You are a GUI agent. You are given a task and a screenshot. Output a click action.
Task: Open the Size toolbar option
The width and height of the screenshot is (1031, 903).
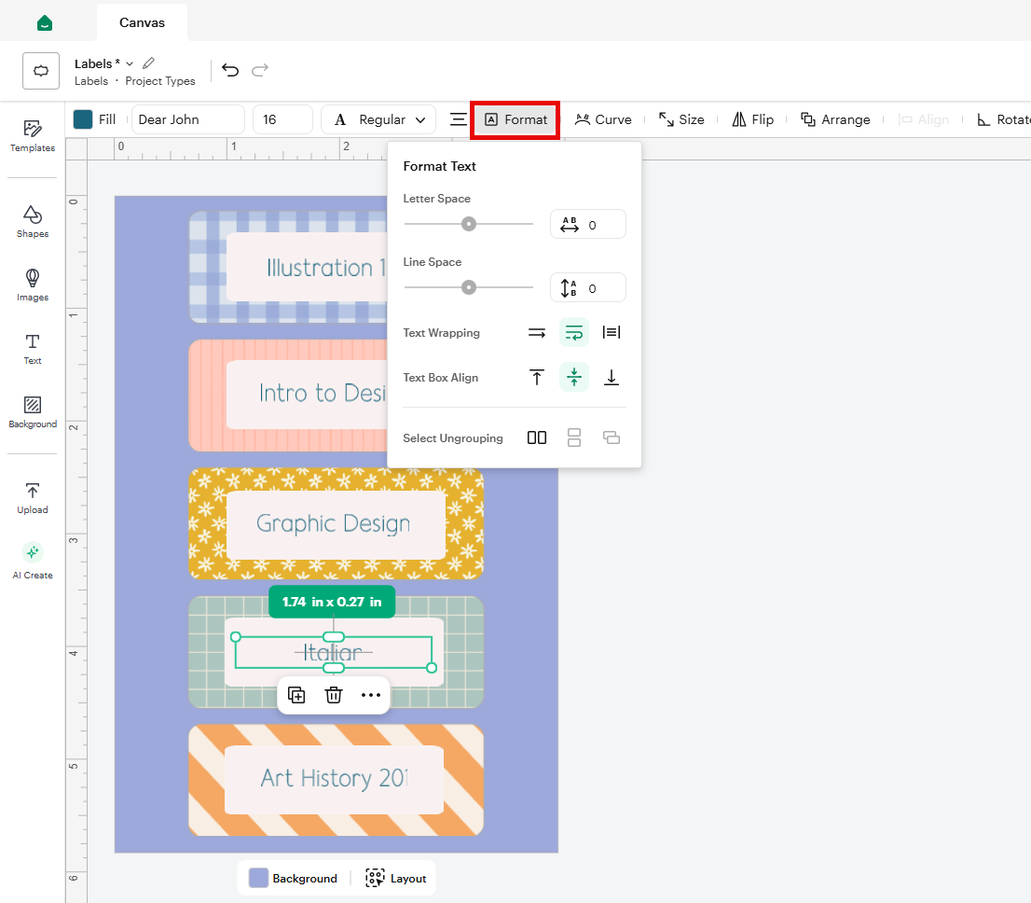[x=681, y=119]
